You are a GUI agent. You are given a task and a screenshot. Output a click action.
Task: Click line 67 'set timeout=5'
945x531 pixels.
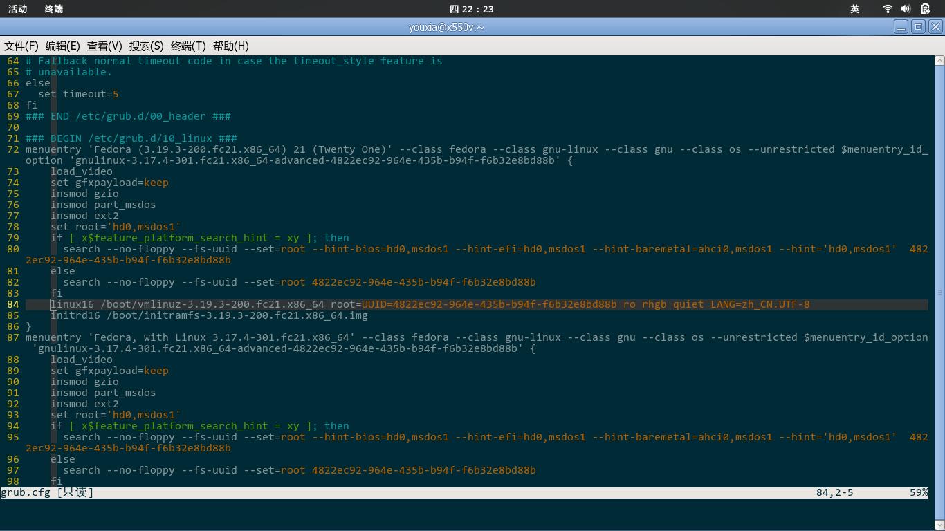click(79, 94)
